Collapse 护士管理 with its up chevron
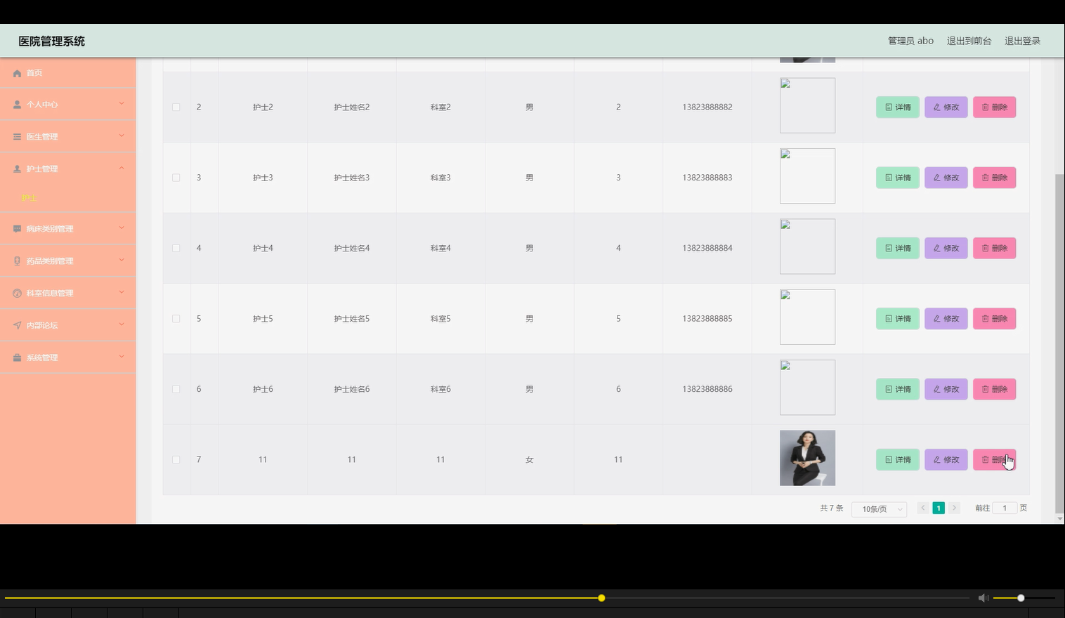 (122, 169)
